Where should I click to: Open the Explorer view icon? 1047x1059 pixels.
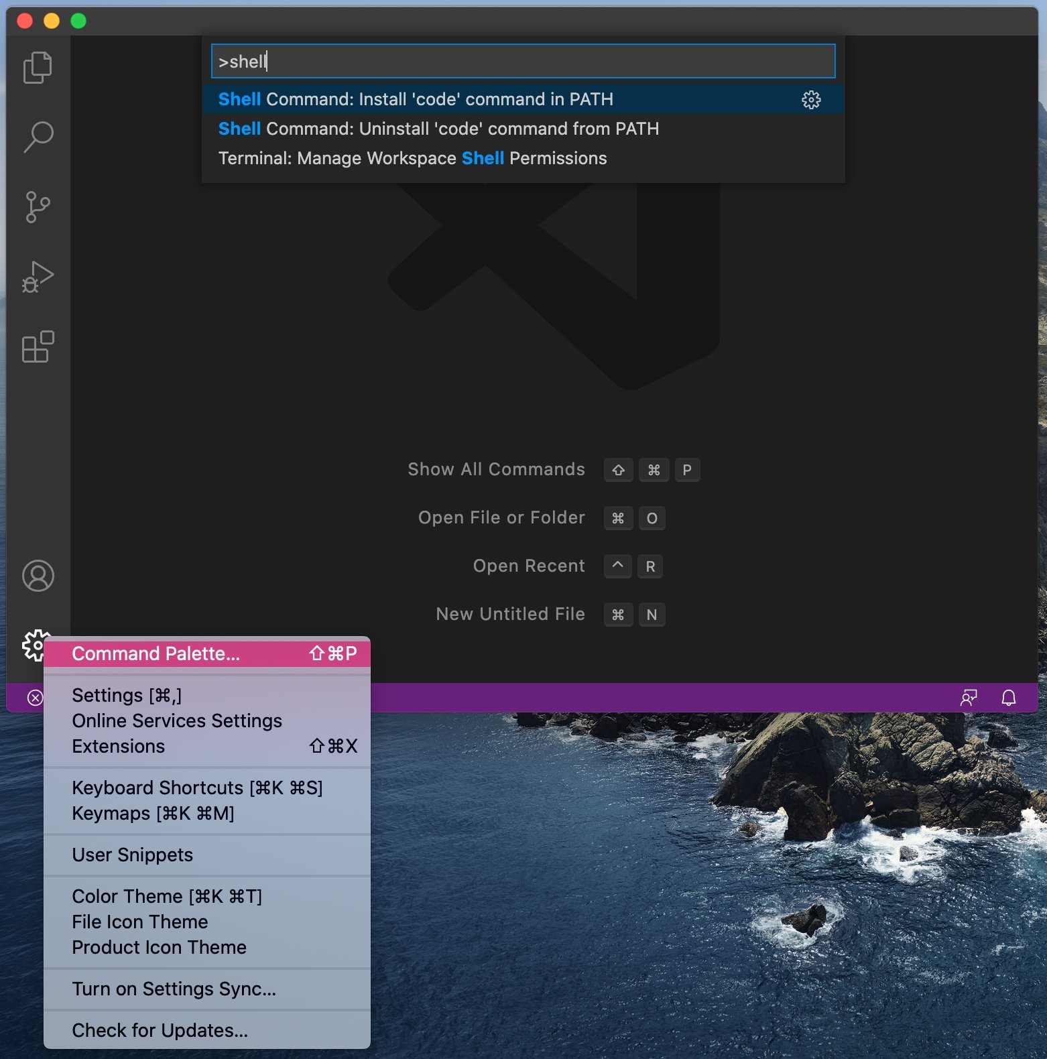[x=38, y=68]
